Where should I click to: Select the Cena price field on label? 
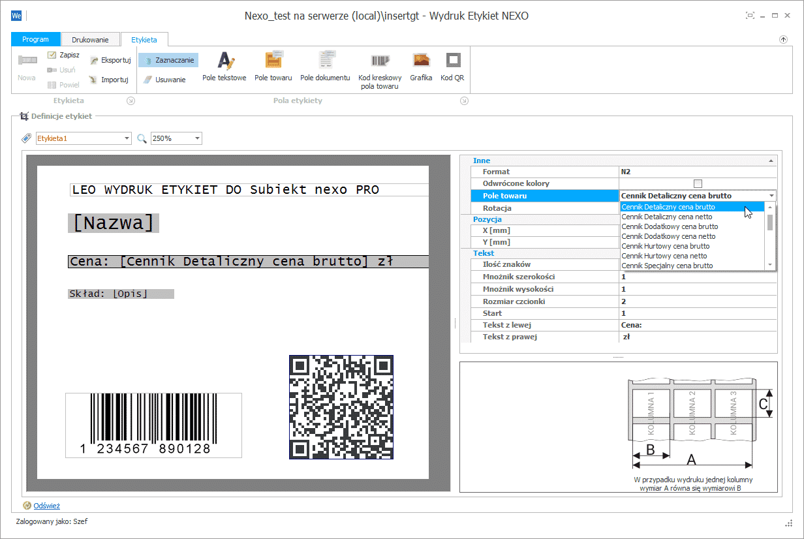tap(248, 262)
